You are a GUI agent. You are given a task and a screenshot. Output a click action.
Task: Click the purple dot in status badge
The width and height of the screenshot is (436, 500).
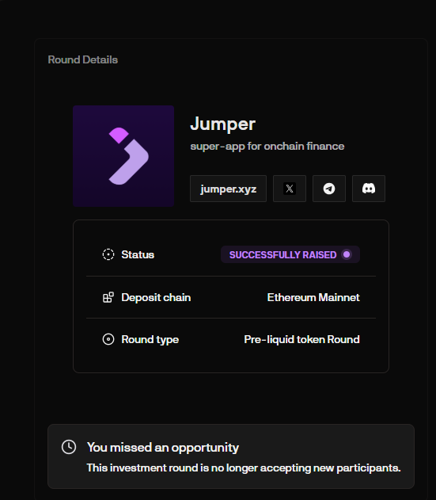[347, 254]
